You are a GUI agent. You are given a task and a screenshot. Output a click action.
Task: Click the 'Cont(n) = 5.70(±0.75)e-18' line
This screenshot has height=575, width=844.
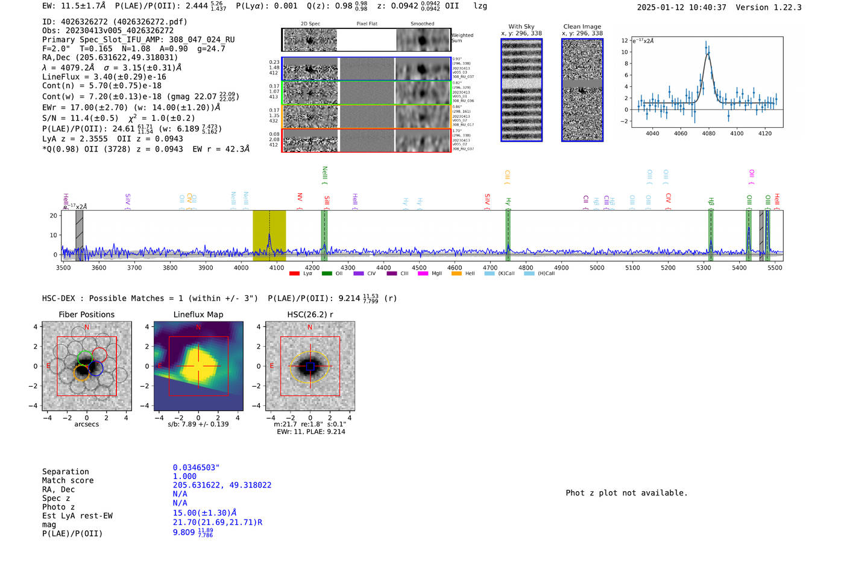point(102,86)
